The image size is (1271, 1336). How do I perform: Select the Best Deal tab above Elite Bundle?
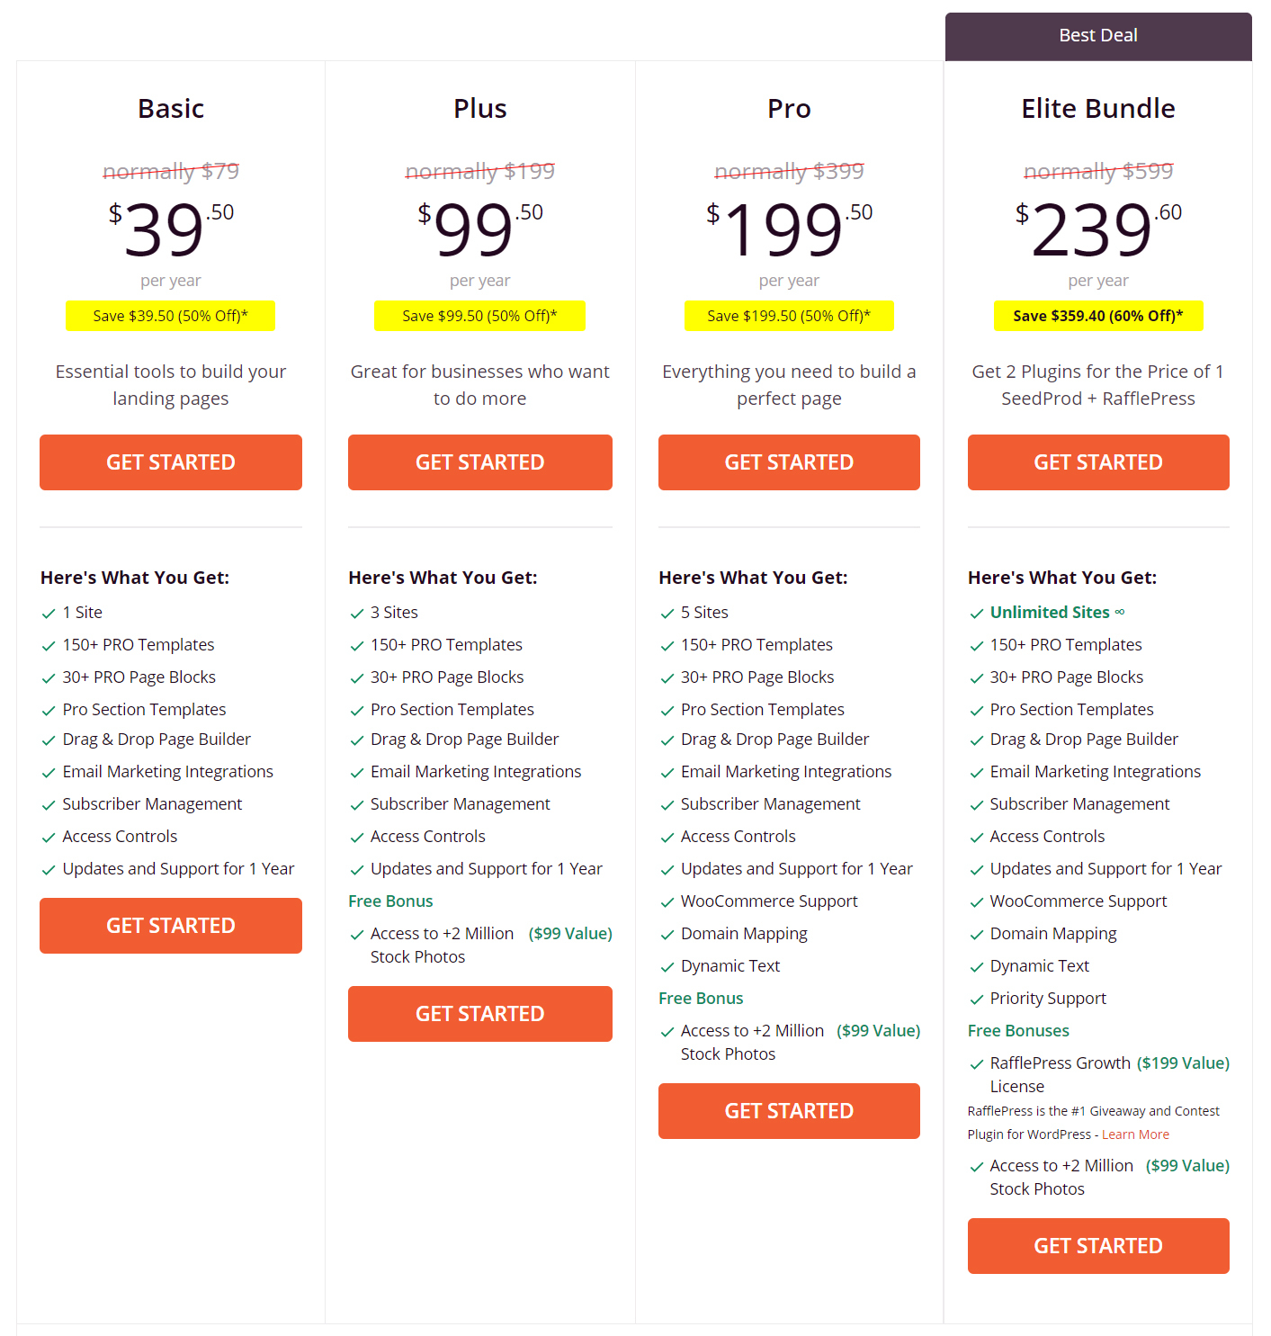click(x=1098, y=36)
